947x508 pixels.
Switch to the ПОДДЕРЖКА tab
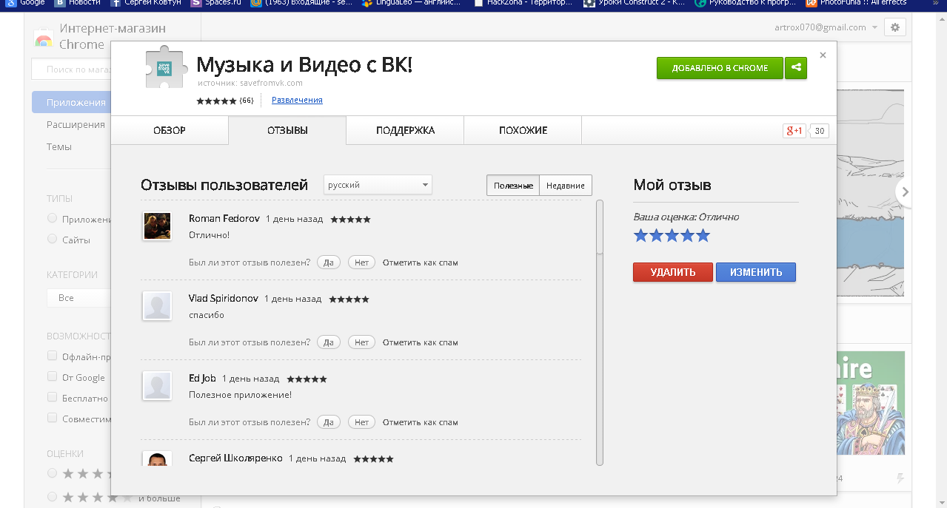click(405, 130)
